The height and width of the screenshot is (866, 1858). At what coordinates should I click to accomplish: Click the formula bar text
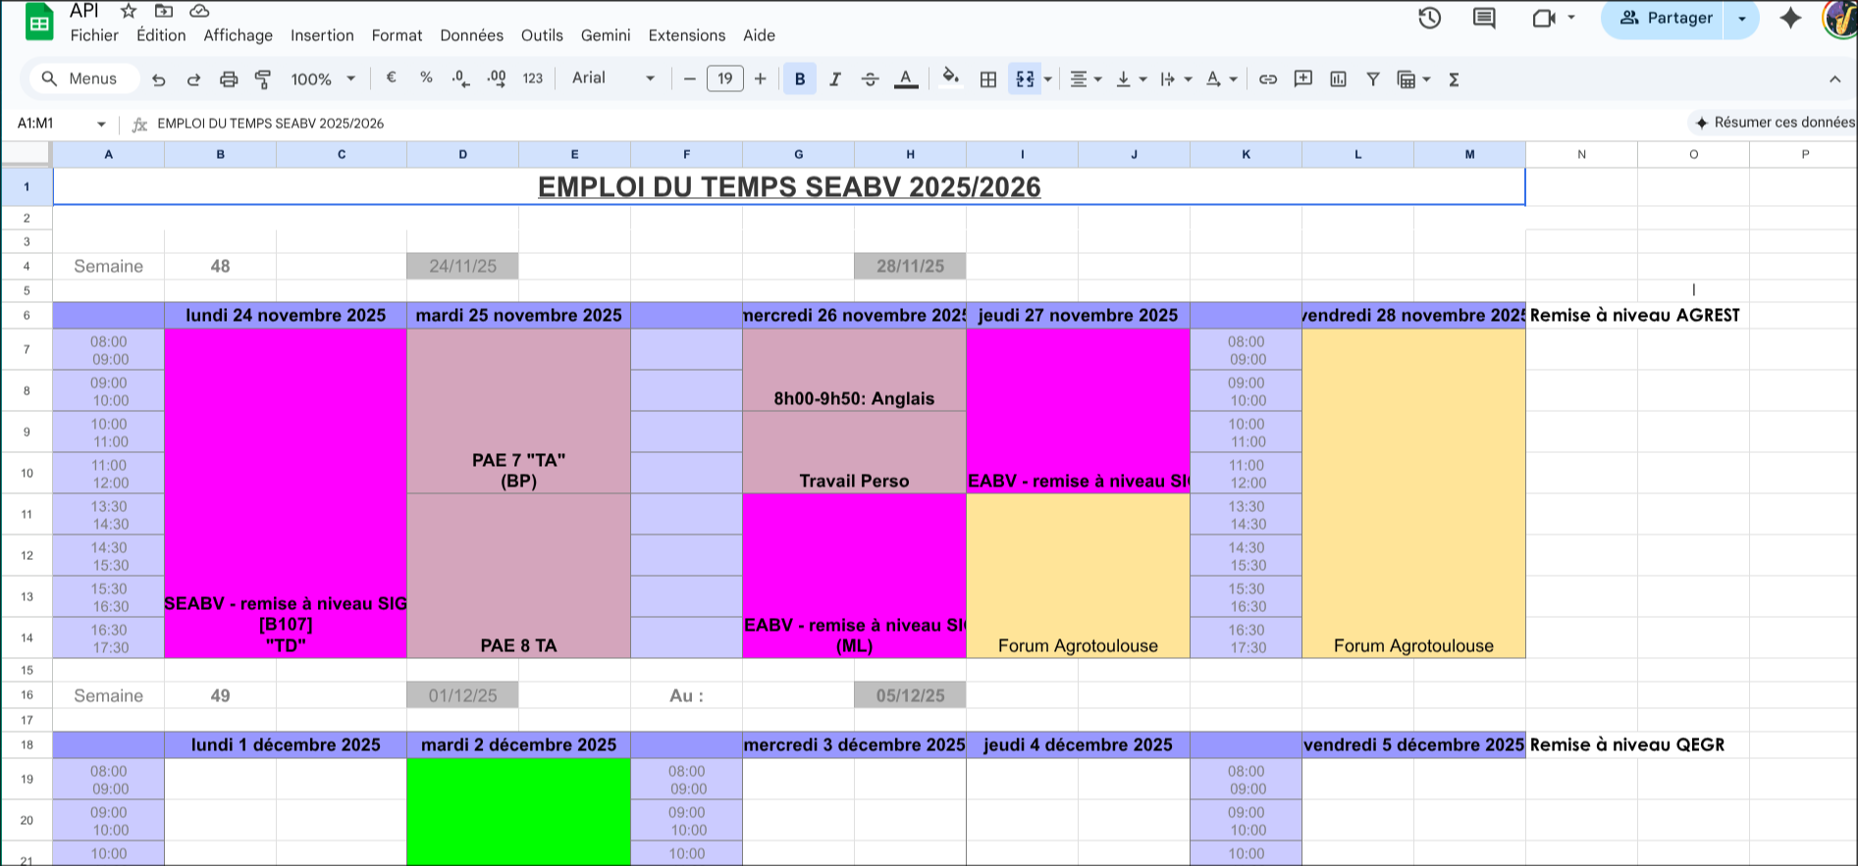271,124
